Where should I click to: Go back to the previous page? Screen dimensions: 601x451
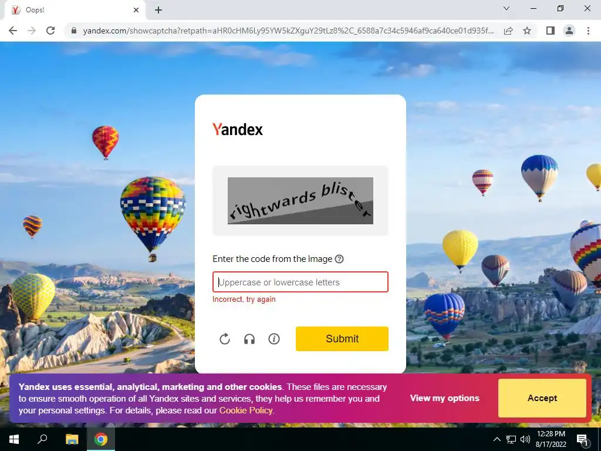tap(13, 31)
